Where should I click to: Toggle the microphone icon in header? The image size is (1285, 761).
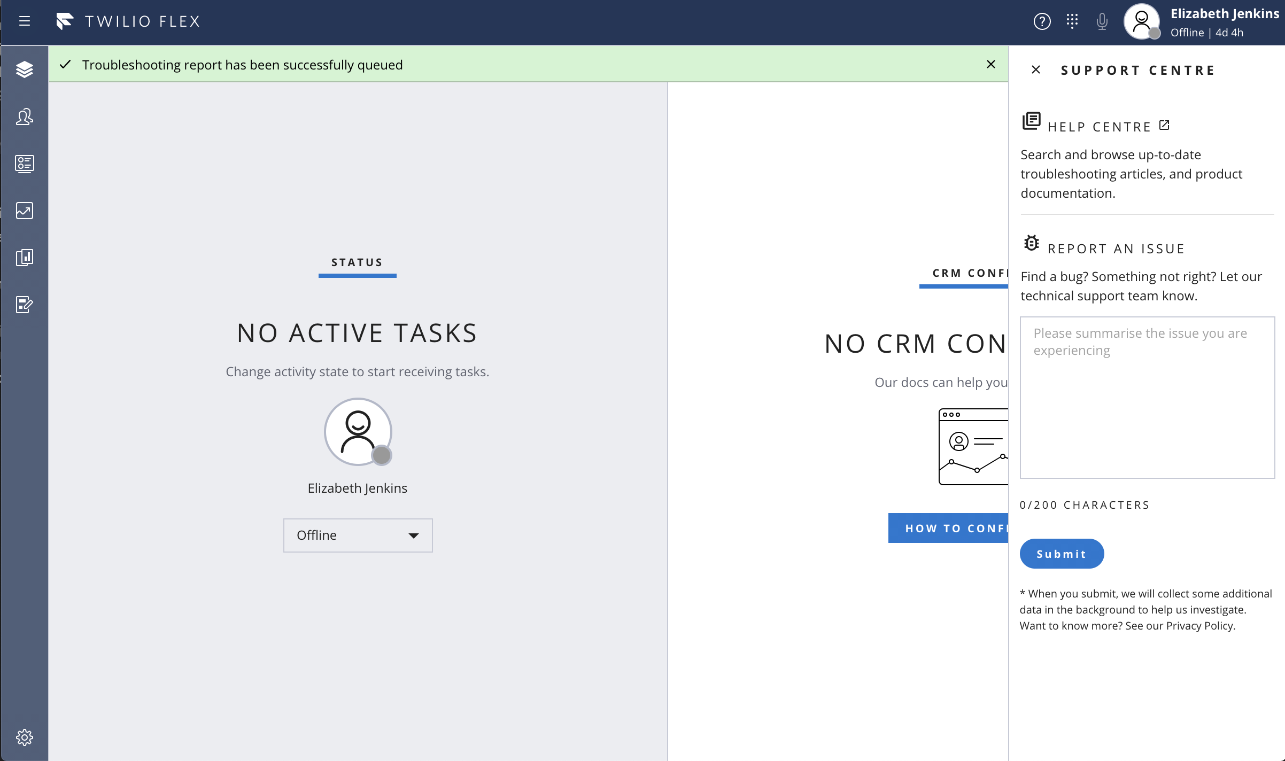(x=1102, y=21)
